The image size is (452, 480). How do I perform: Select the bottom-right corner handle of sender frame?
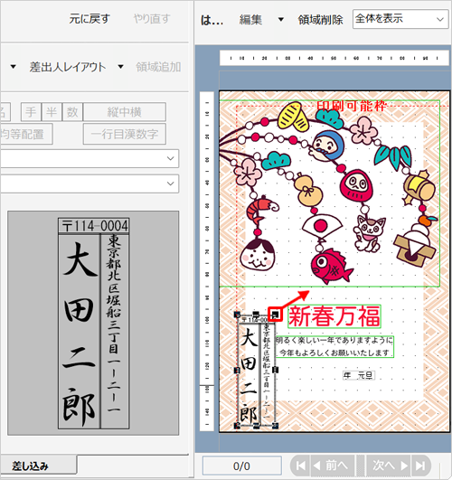(x=276, y=426)
